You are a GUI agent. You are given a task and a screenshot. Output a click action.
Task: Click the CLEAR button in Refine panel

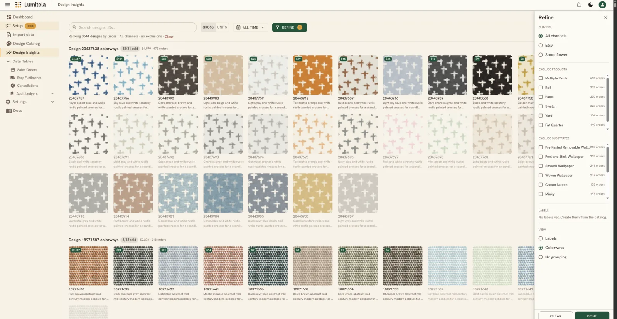tap(556, 316)
